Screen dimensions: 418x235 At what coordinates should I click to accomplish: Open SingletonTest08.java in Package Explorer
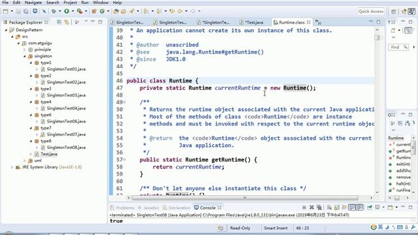66,148
